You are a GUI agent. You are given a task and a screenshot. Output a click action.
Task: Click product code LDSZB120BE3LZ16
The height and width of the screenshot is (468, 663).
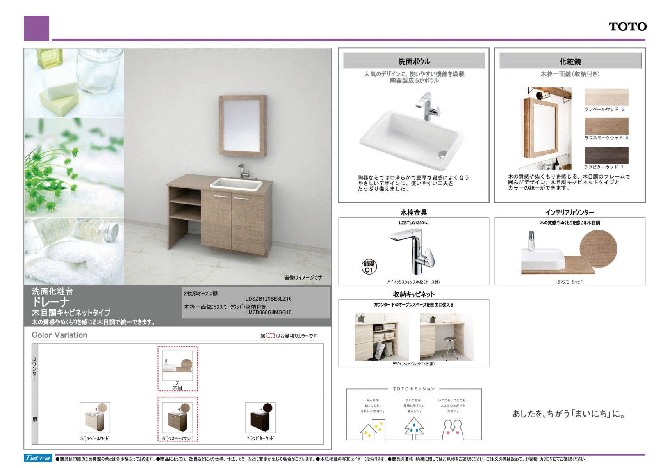click(268, 299)
